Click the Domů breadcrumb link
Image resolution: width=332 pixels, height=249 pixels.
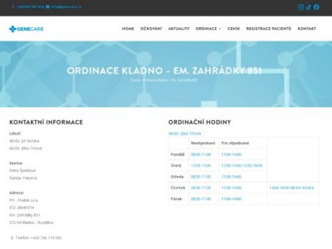[135, 80]
